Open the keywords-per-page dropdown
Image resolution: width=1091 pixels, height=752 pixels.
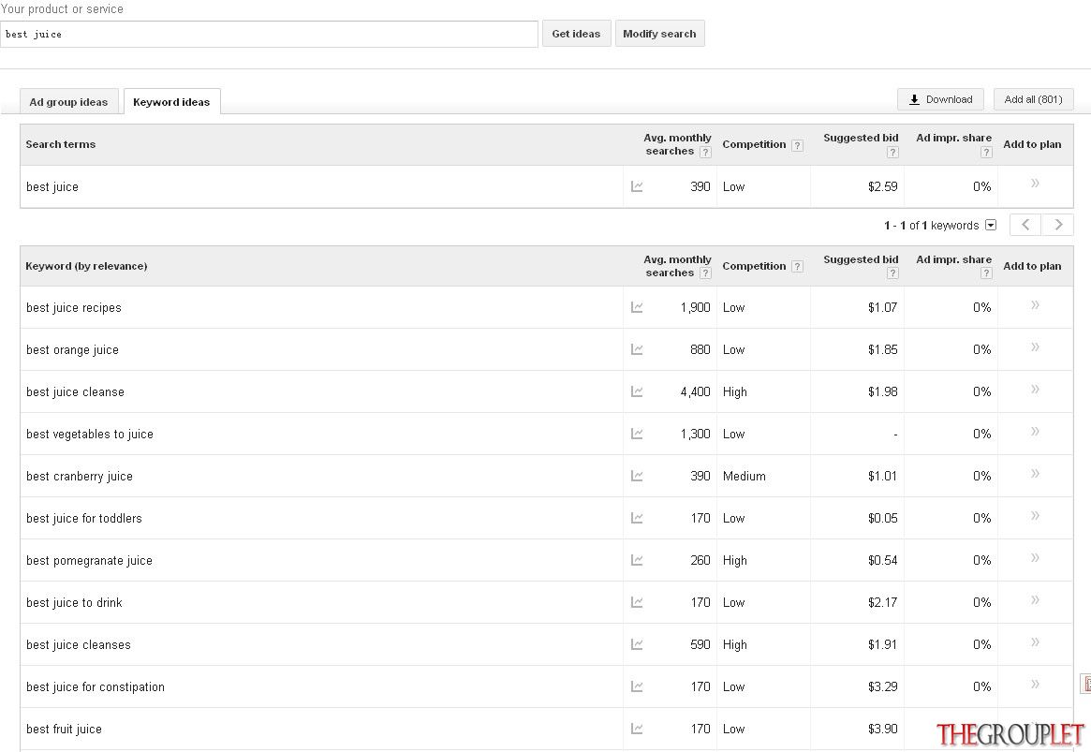pos(992,225)
